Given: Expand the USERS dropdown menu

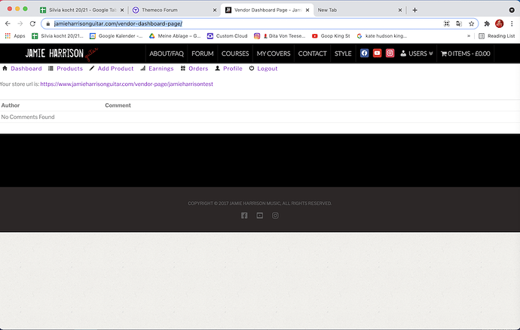Looking at the screenshot, I should pos(417,53).
